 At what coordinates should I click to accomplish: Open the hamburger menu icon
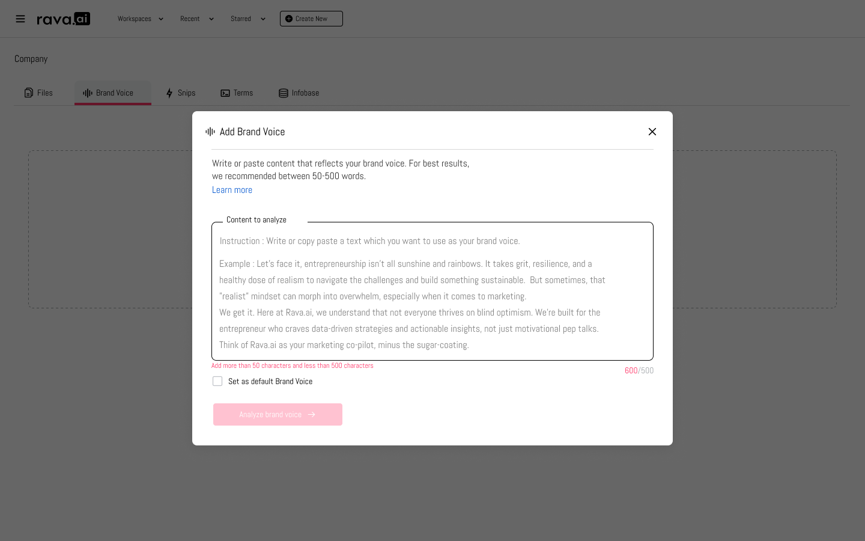(x=20, y=19)
